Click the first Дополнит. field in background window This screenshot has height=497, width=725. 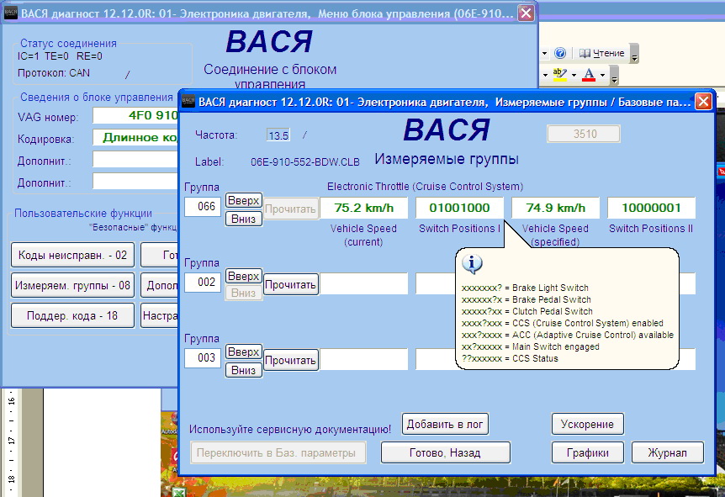click(135, 160)
